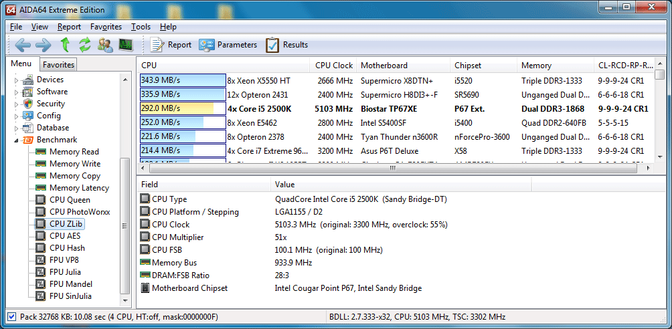Screen dimensions: 672x329
Task: Click the results list down scroll arrow
Action: pyautogui.click(x=659, y=157)
